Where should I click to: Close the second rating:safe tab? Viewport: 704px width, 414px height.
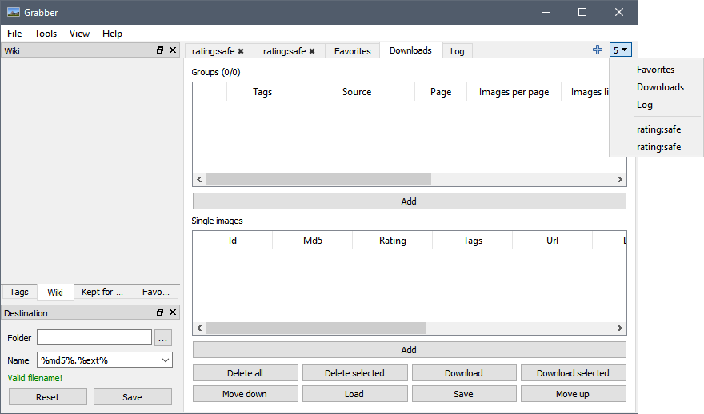pos(312,51)
